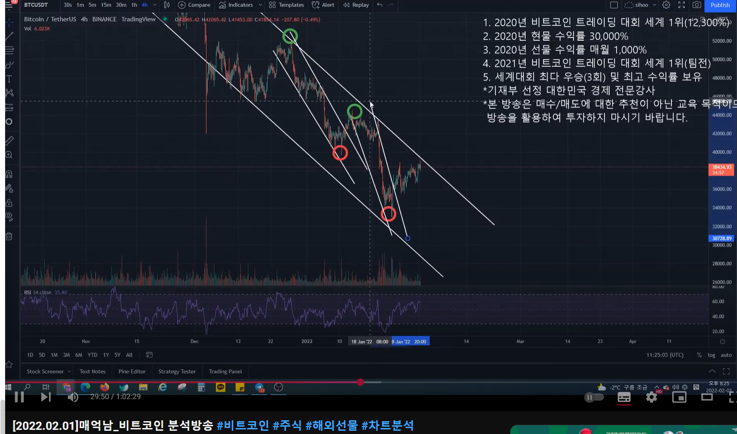737x434 pixels.
Task: Click the Go to date icon
Action: coord(149,355)
